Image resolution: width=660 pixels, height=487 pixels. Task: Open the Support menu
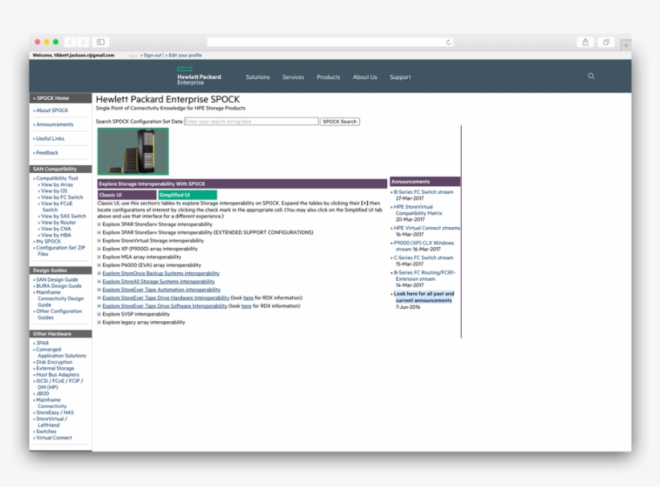[400, 77]
